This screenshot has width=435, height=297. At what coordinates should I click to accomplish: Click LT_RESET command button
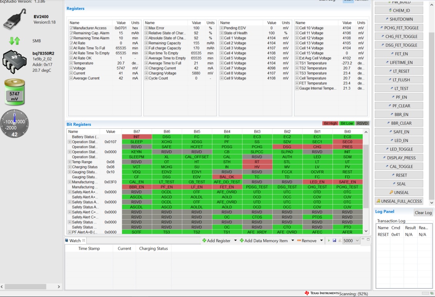click(399, 71)
